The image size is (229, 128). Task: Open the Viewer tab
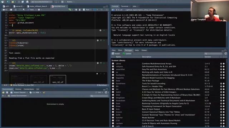(x=144, y=50)
